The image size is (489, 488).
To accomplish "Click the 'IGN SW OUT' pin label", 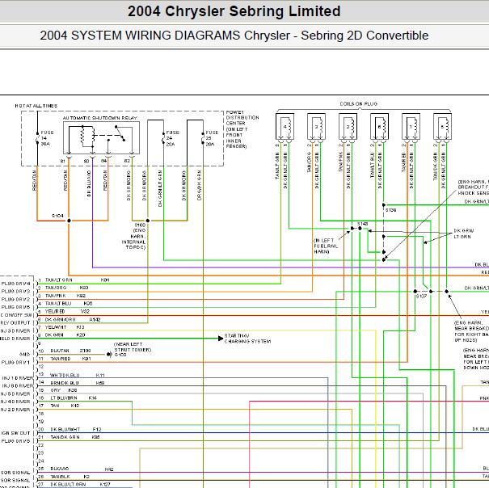I will [x=15, y=433].
